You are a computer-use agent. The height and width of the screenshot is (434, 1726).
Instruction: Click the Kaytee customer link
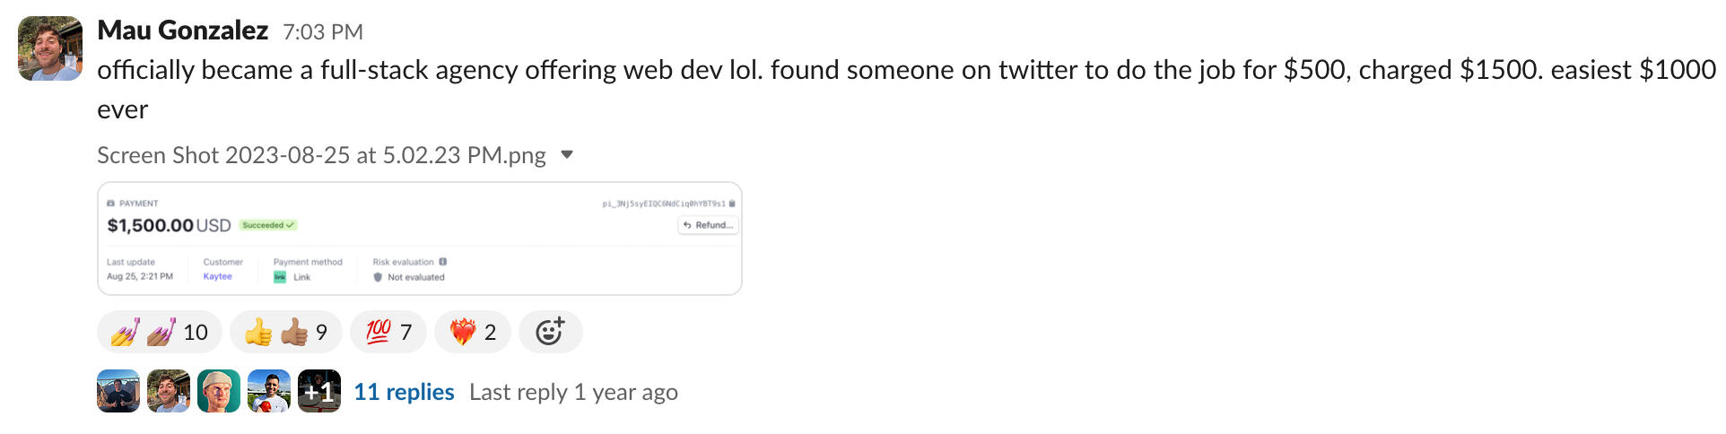[217, 276]
